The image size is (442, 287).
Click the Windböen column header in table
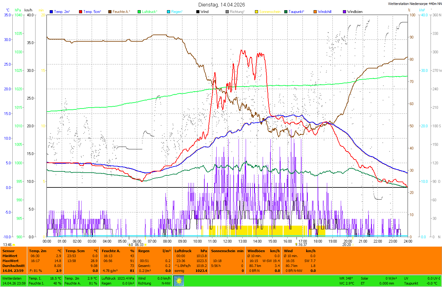point(256,251)
